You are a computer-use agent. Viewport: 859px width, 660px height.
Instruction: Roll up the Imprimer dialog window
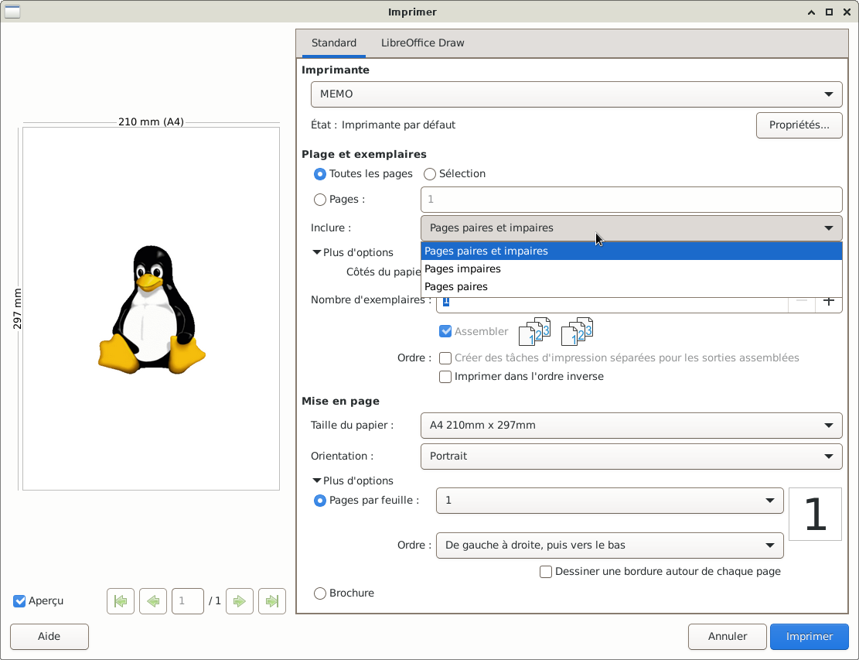811,12
